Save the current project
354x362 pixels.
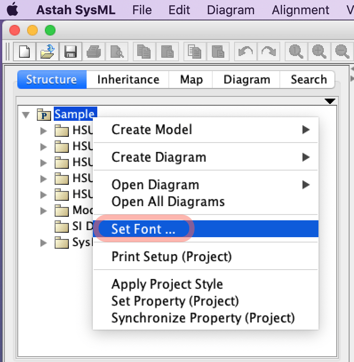tap(70, 51)
